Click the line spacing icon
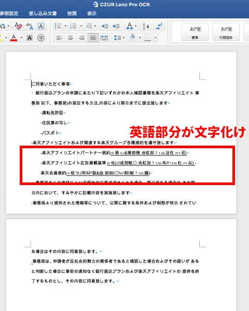The height and width of the screenshot is (311, 249). (x=117, y=37)
